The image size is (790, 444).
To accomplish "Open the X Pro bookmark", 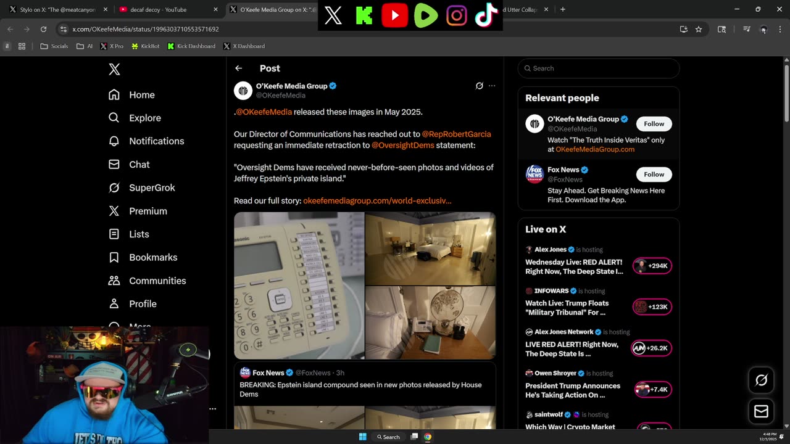I will 111,46.
